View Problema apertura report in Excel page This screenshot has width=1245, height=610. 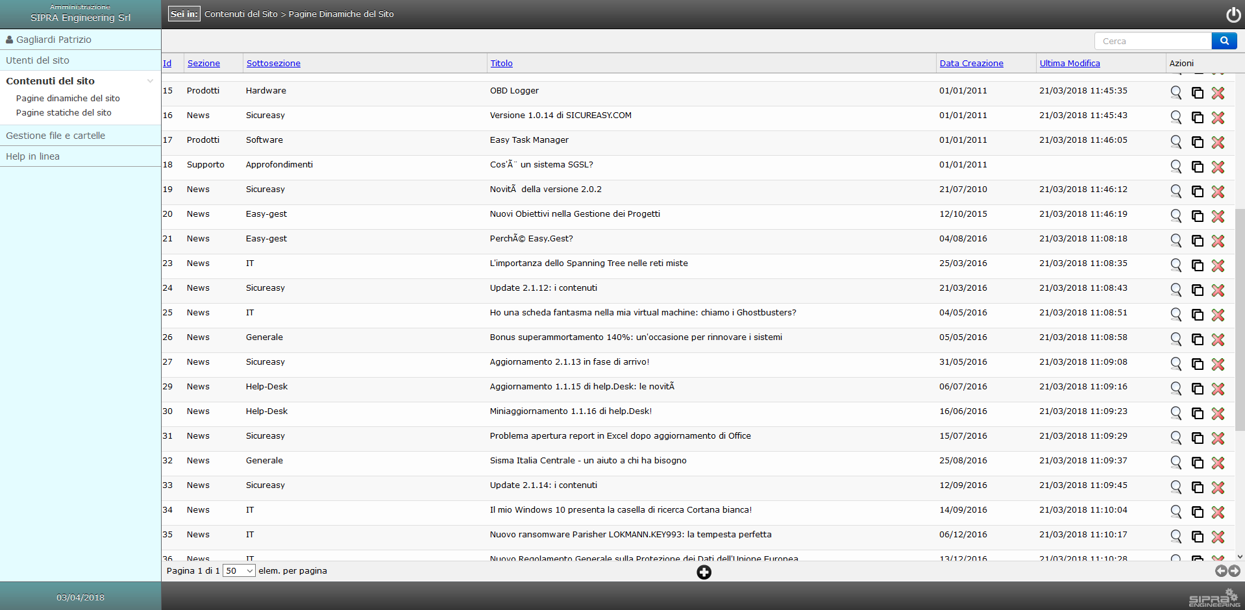pyautogui.click(x=1176, y=437)
